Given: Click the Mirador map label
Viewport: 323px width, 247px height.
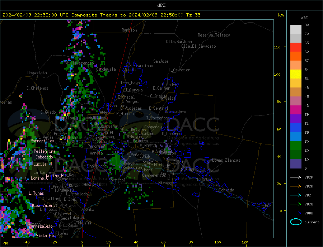Looking at the screenshot, I should [x=166, y=183].
